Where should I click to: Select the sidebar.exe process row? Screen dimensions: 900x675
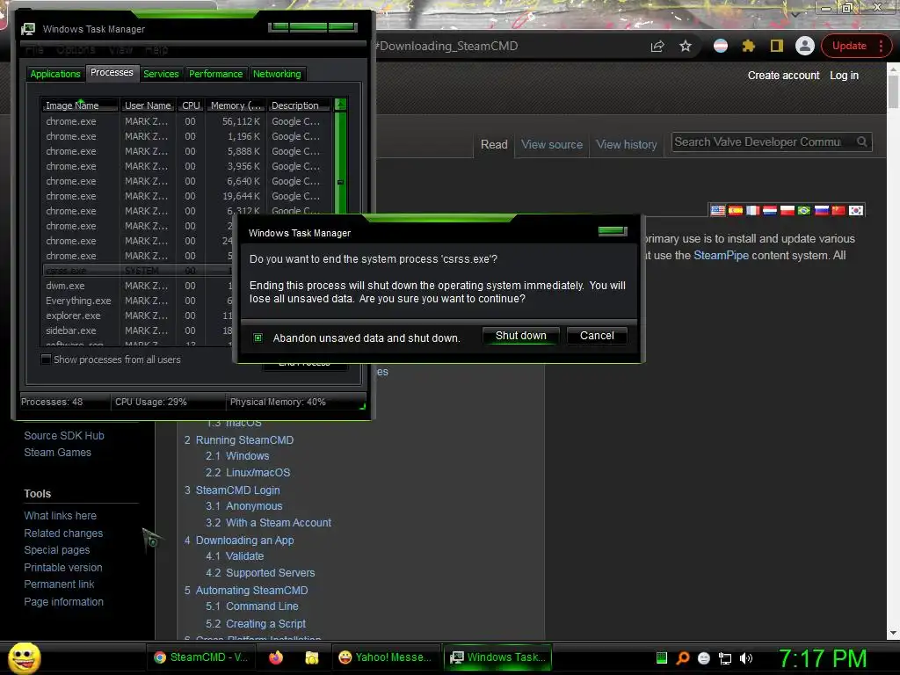138,330
